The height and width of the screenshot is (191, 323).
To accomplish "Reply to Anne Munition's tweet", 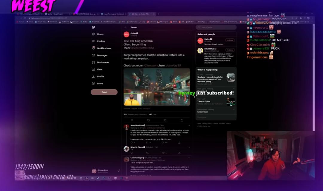I will pos(132,142).
